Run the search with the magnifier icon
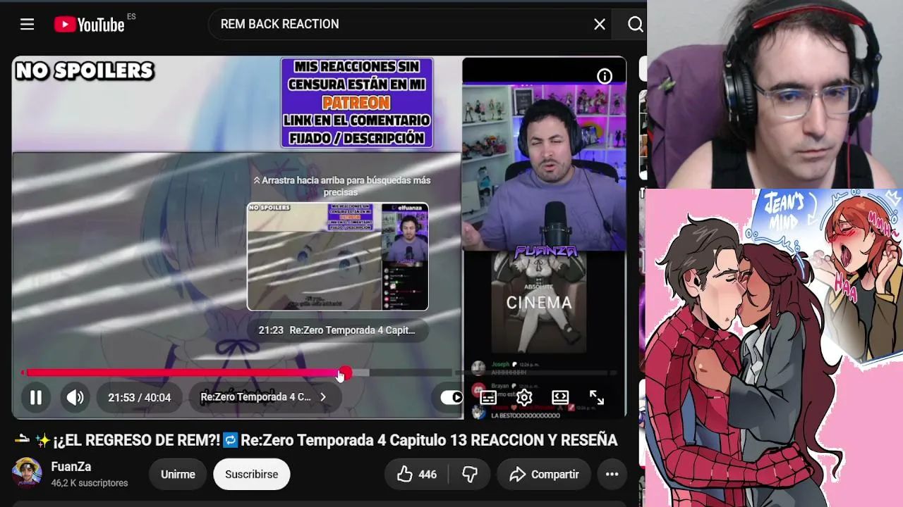Screen dimensions: 903x507 point(635,25)
